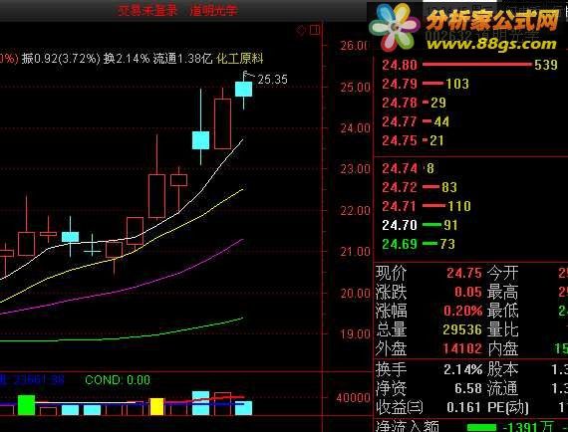Click the COND: 0.00 indicator label
The width and height of the screenshot is (568, 432).
click(118, 380)
